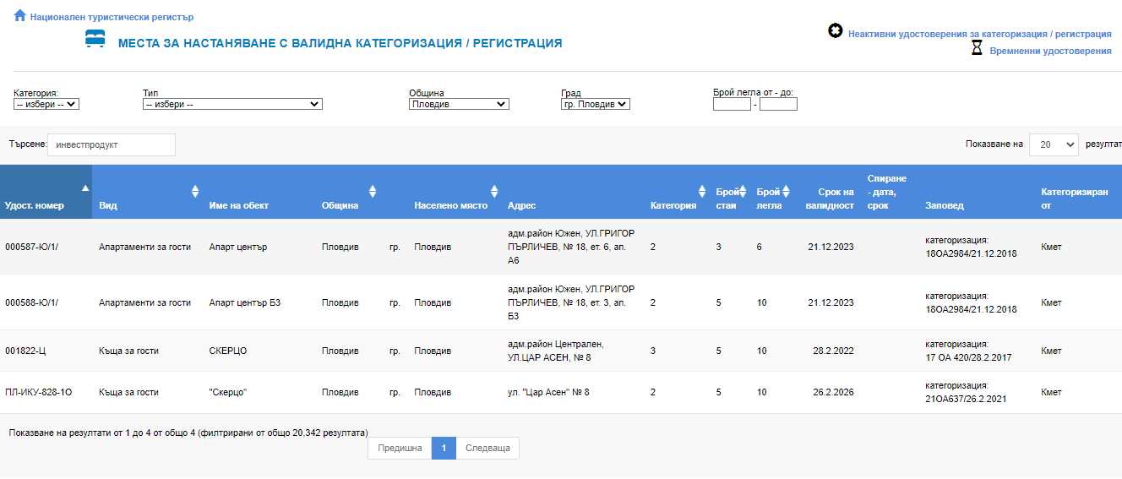Go to Следваща results page
This screenshot has height=479, width=1122.
coord(487,449)
